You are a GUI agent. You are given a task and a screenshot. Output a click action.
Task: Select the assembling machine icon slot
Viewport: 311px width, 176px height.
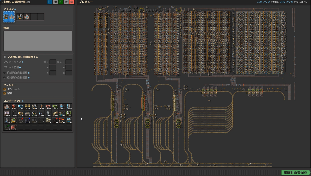20,17
